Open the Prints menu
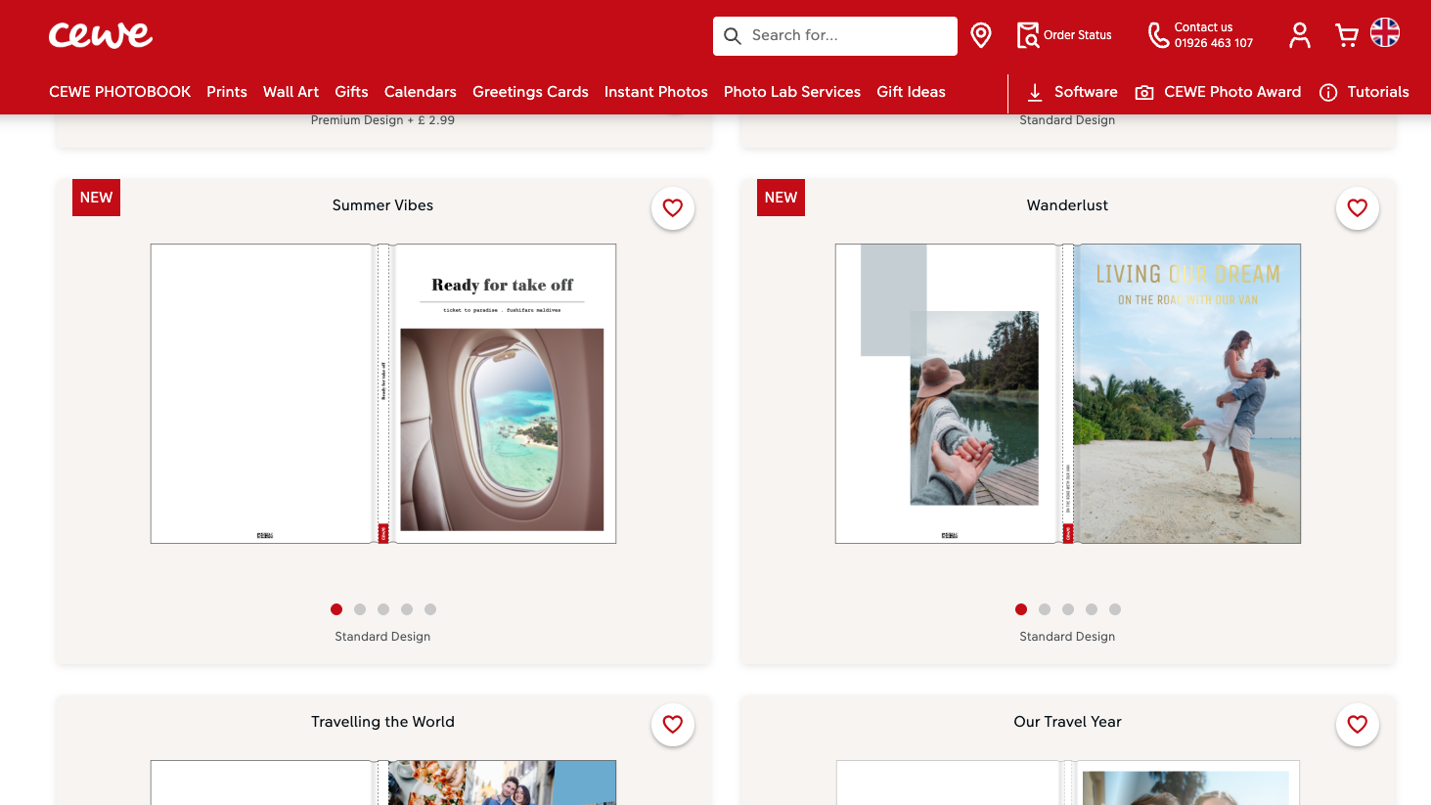 (227, 92)
